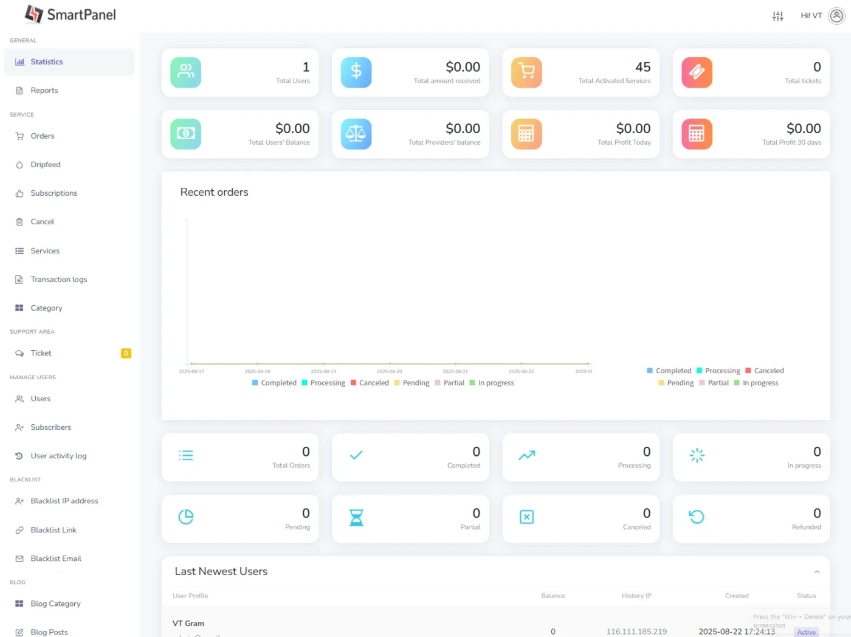851x637 pixels.
Task: Toggle Processing series in bar chart legend
Action: (x=323, y=383)
